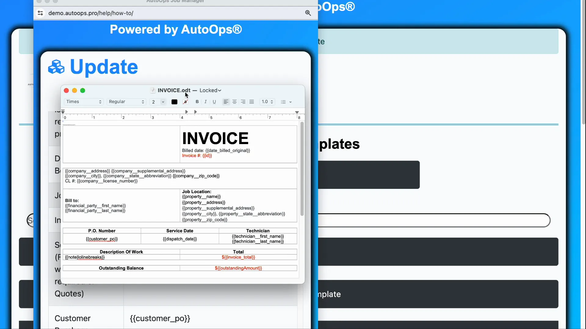Open the Locked title menu chevron
This screenshot has width=586, height=329.
pyautogui.click(x=219, y=90)
